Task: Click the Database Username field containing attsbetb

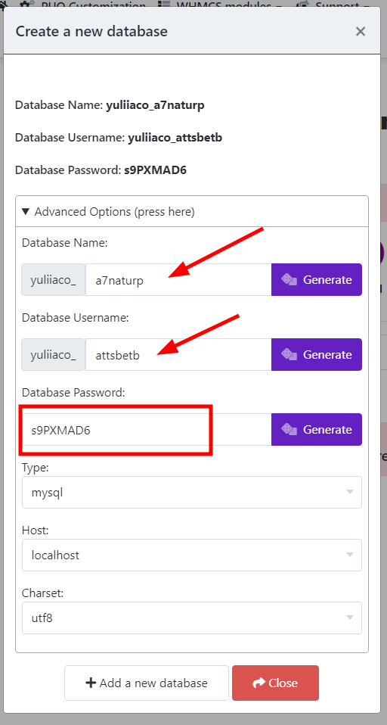Action: coord(178,355)
